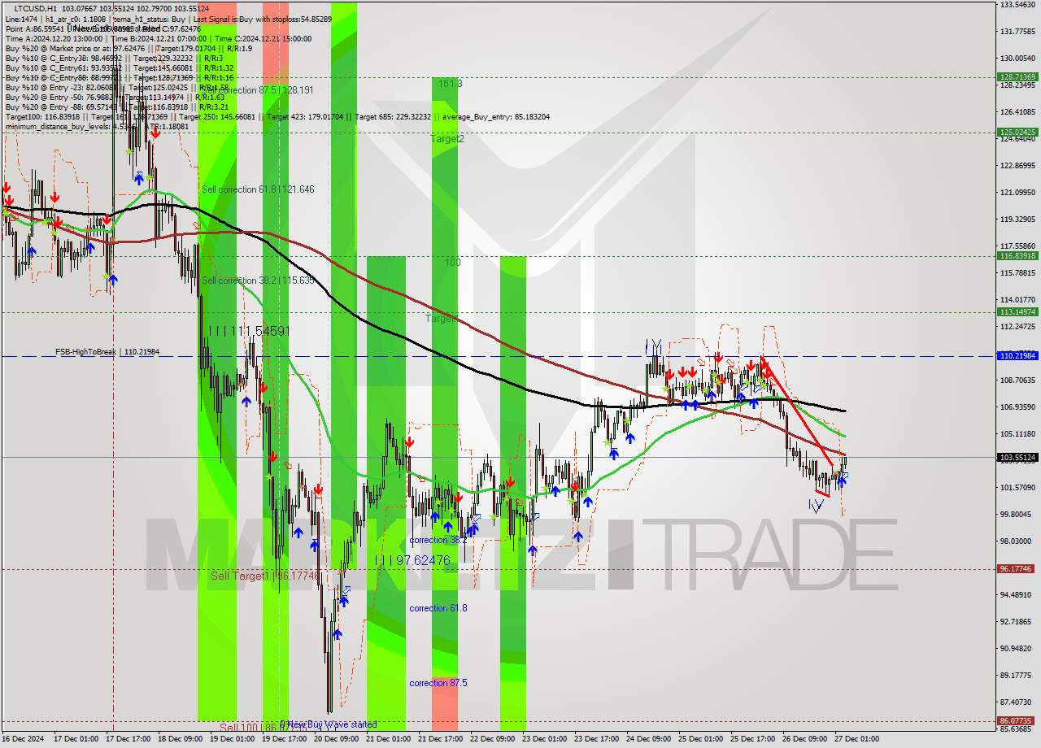Click the '27 Dec 01:00' time axis label
Image resolution: width=1041 pixels, height=748 pixels.
856,739
